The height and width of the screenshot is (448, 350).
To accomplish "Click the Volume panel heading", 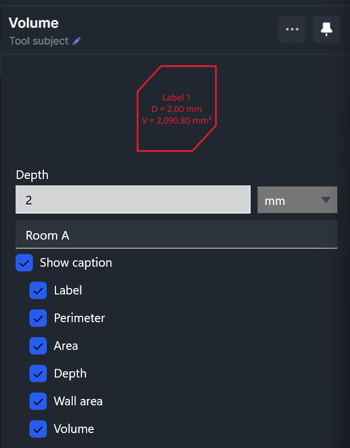I will coord(33,23).
